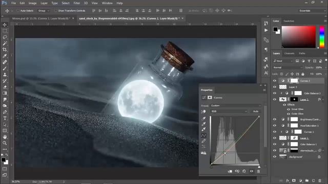Select the History Brush tool
328x184 pixels.
coord(5,81)
